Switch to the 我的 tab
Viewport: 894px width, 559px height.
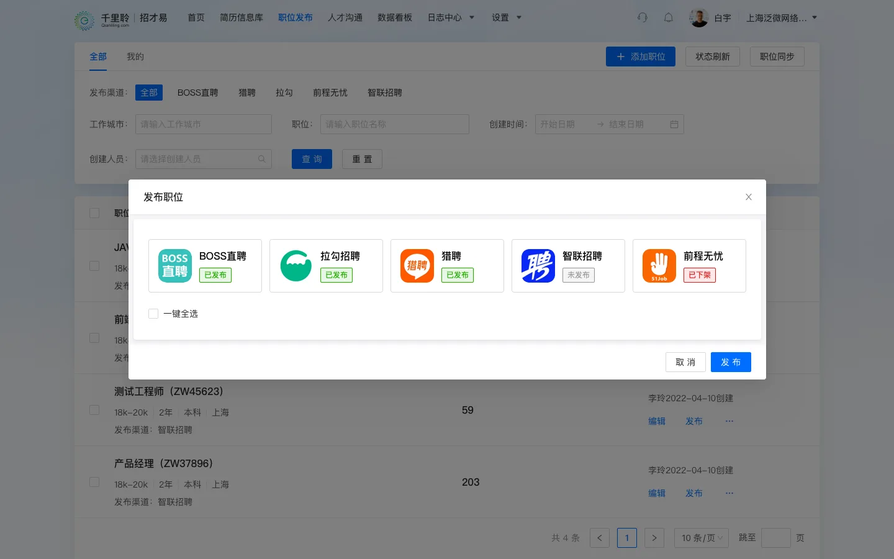click(x=135, y=57)
